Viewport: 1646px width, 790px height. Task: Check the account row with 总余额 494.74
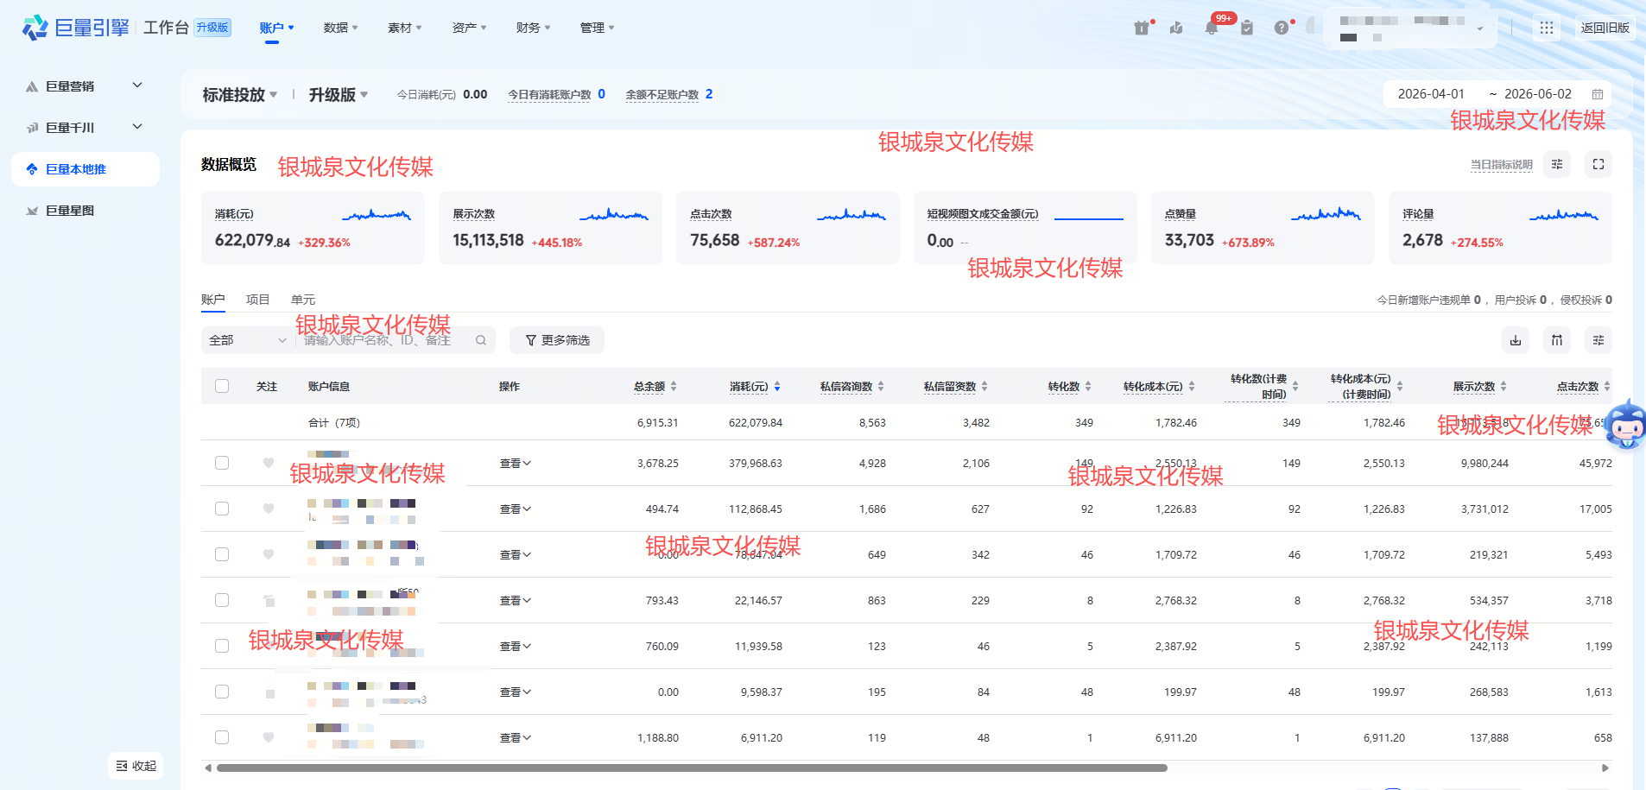click(222, 509)
